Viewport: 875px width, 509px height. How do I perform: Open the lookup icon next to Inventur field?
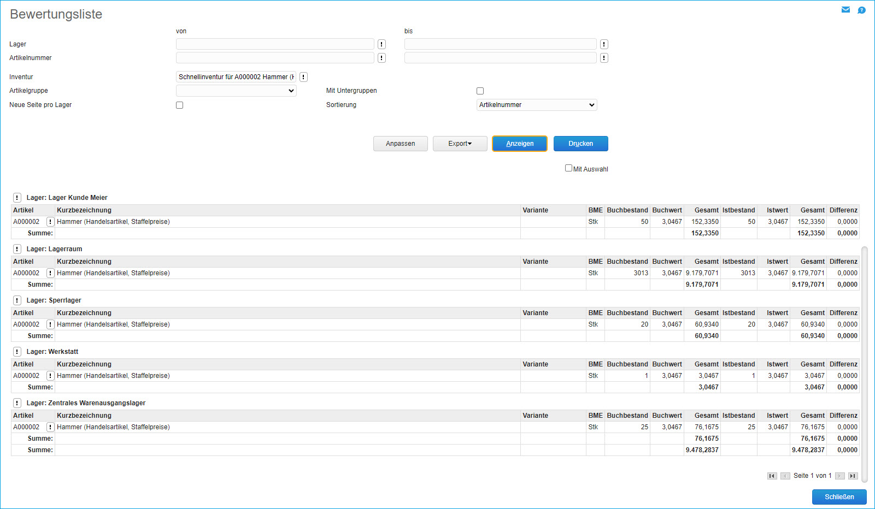coord(303,77)
